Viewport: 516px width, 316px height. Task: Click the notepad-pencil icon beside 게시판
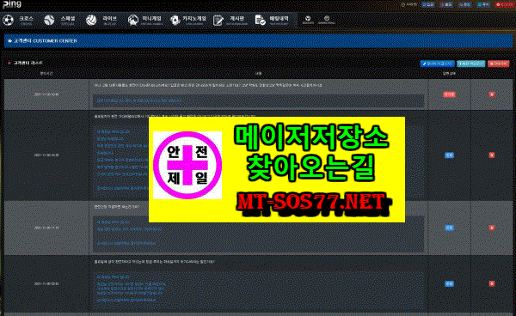pos(218,21)
